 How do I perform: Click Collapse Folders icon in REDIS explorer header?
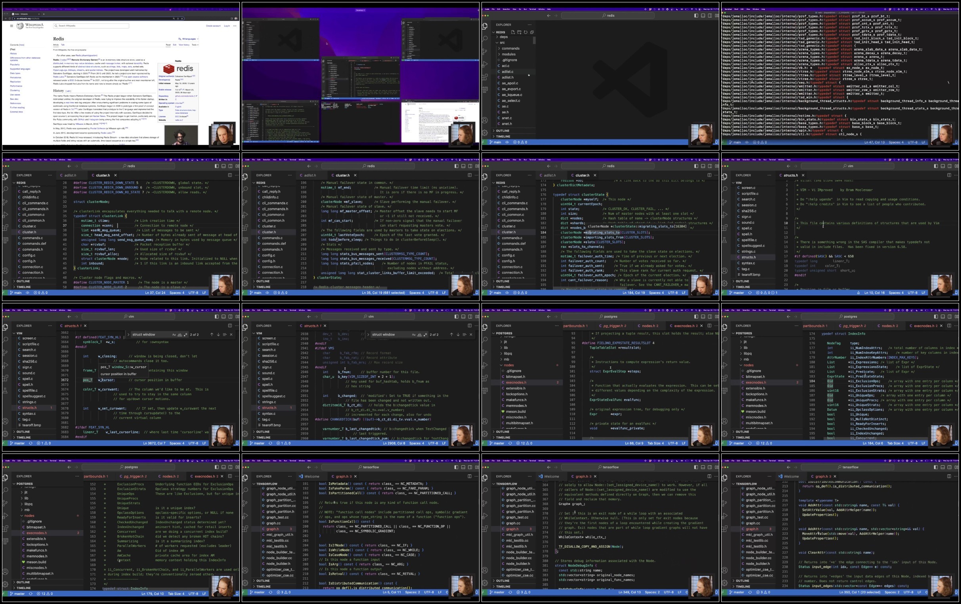pyautogui.click(x=532, y=32)
